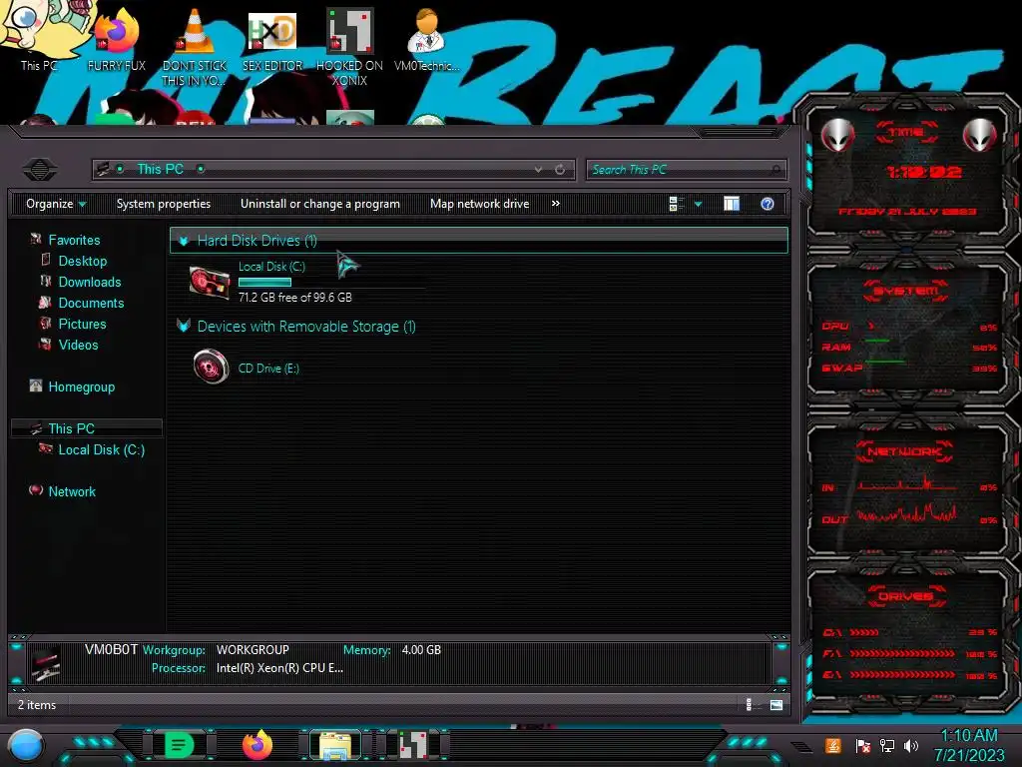Open Videos in Favorites
Image resolution: width=1022 pixels, height=767 pixels.
point(78,345)
